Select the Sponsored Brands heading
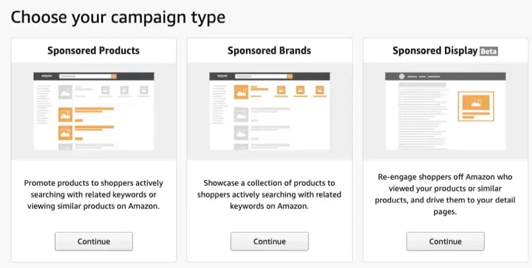The image size is (532, 268). pos(269,51)
